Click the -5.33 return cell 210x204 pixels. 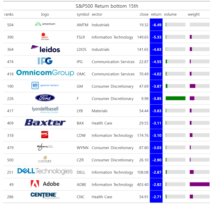tap(156, 37)
